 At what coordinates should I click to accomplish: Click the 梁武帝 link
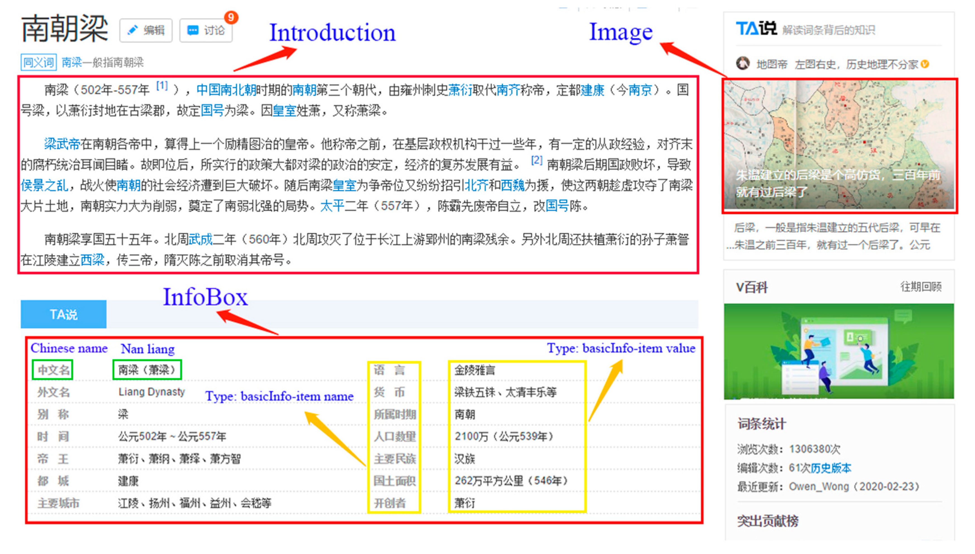point(62,144)
